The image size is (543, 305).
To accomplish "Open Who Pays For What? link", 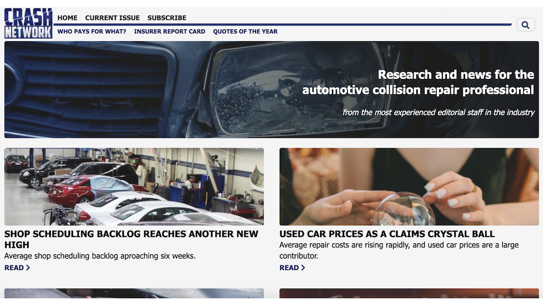I will (92, 32).
